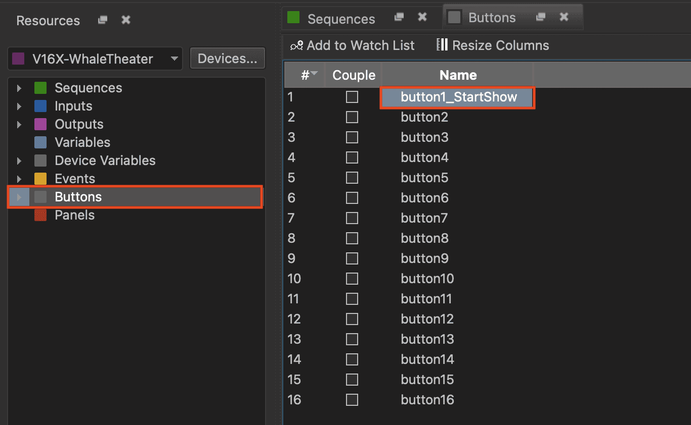Expand the Sequences tree node
Screen dimensions: 691x425
(19, 88)
